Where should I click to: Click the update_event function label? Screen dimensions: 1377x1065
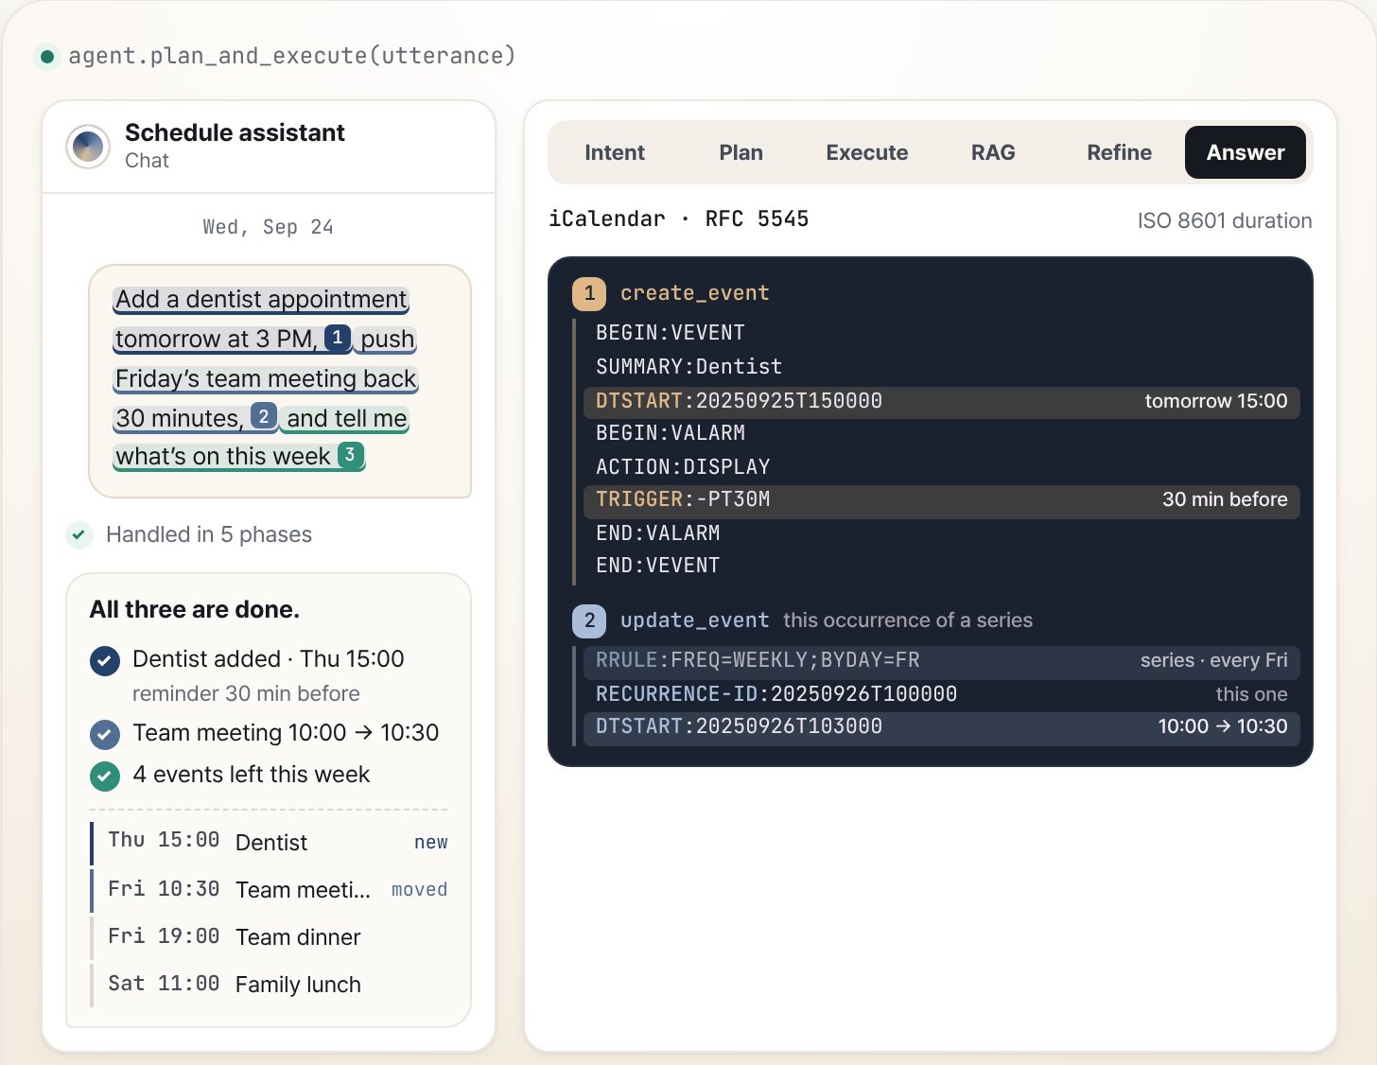[695, 620]
